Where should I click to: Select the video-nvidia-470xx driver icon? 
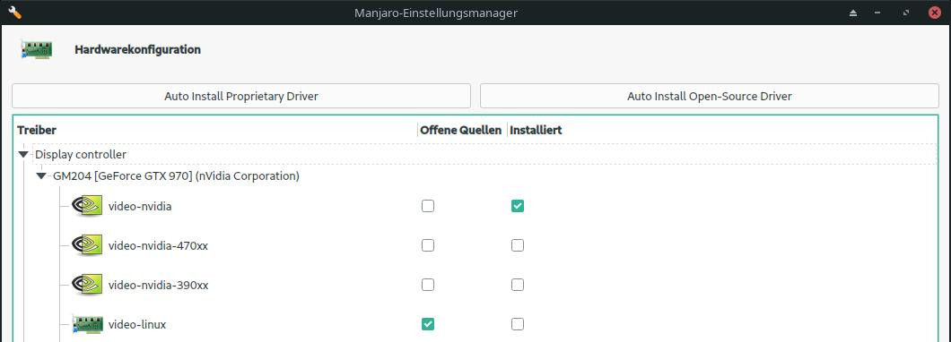(x=87, y=245)
